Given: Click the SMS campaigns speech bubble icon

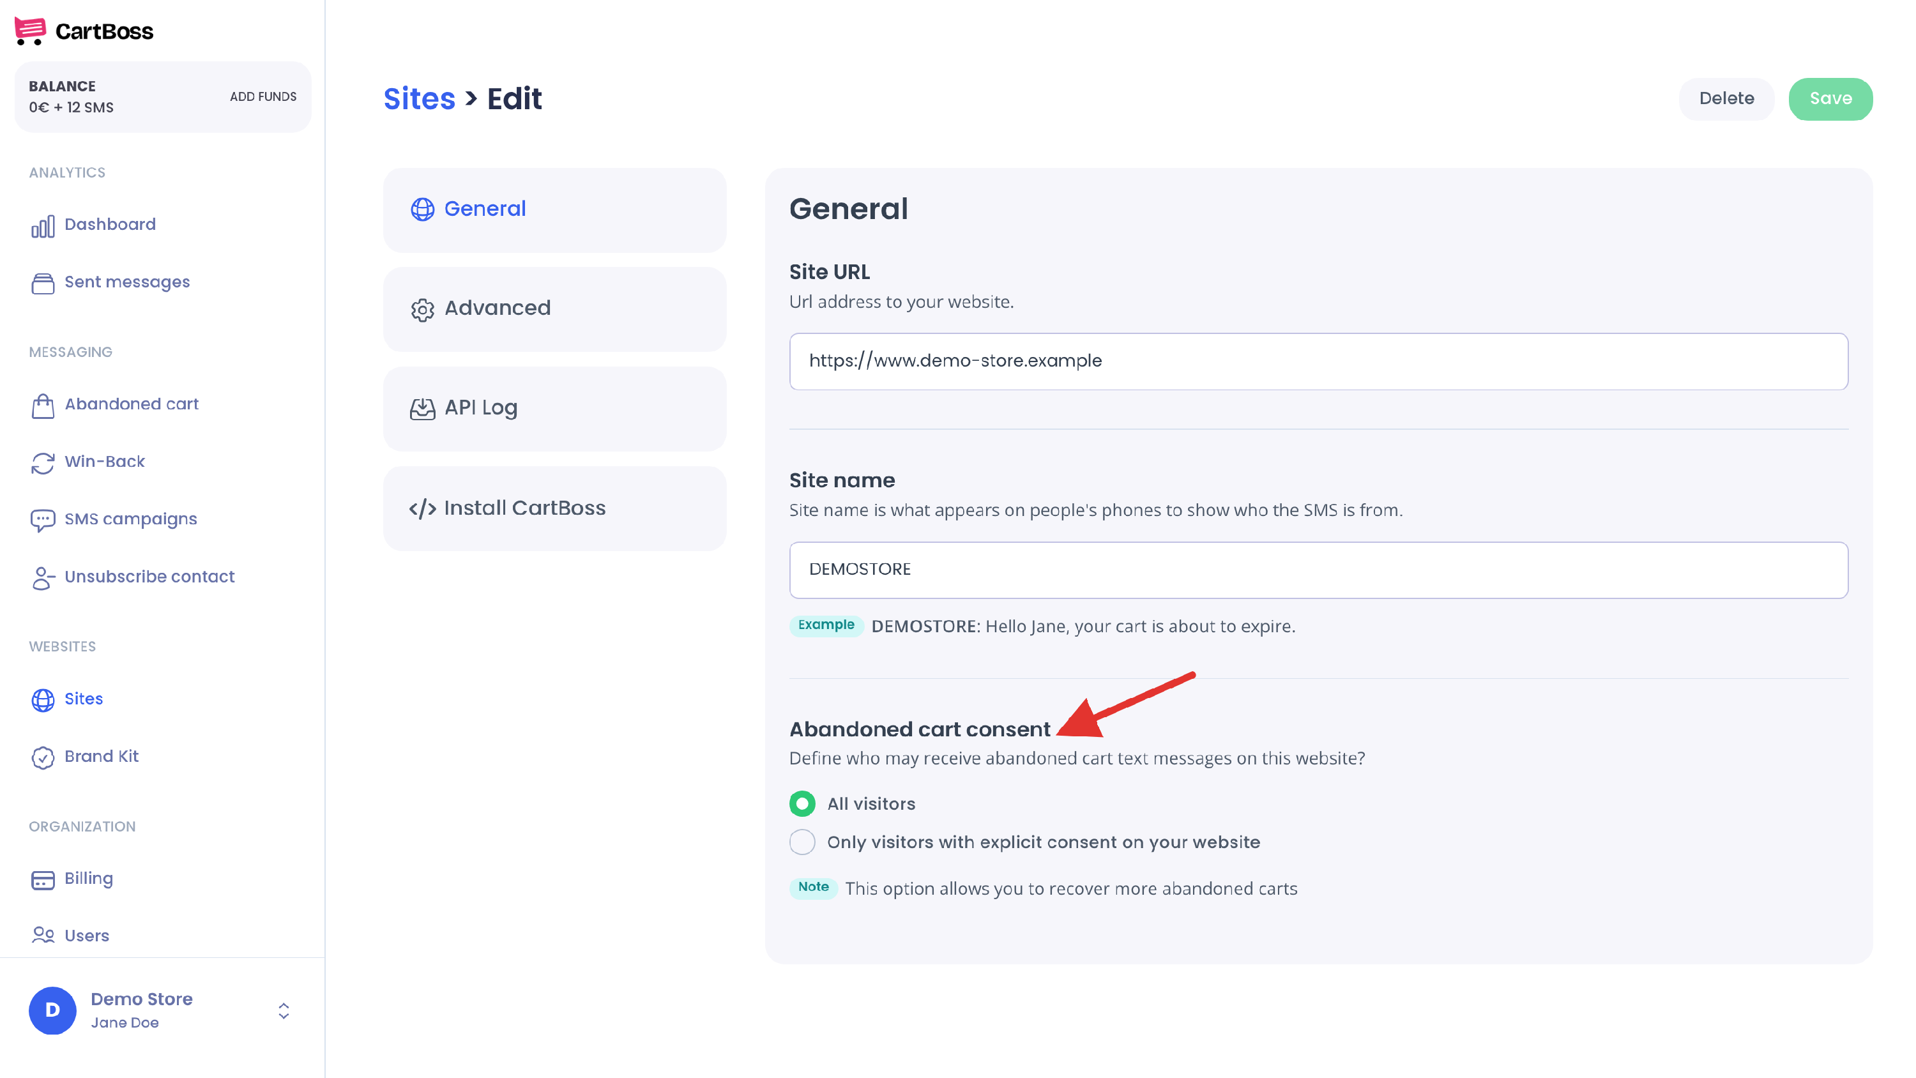Looking at the screenshot, I should point(42,520).
